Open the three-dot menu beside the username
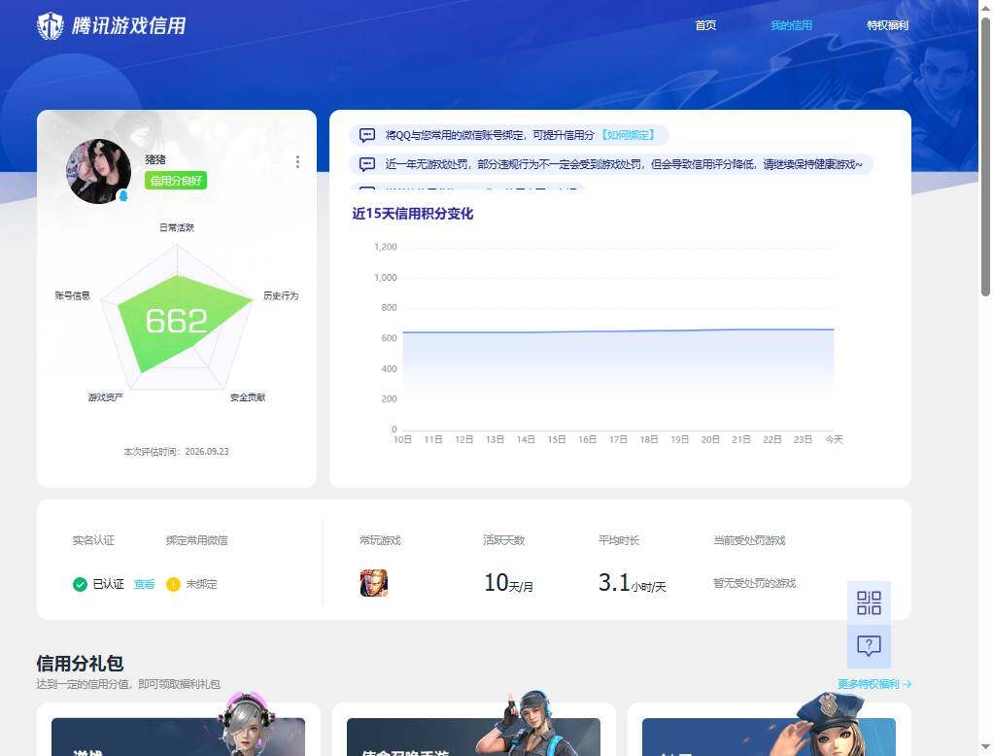 tap(297, 161)
